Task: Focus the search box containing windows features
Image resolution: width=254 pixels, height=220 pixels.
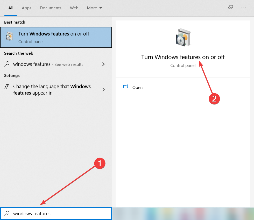Action: [56, 214]
